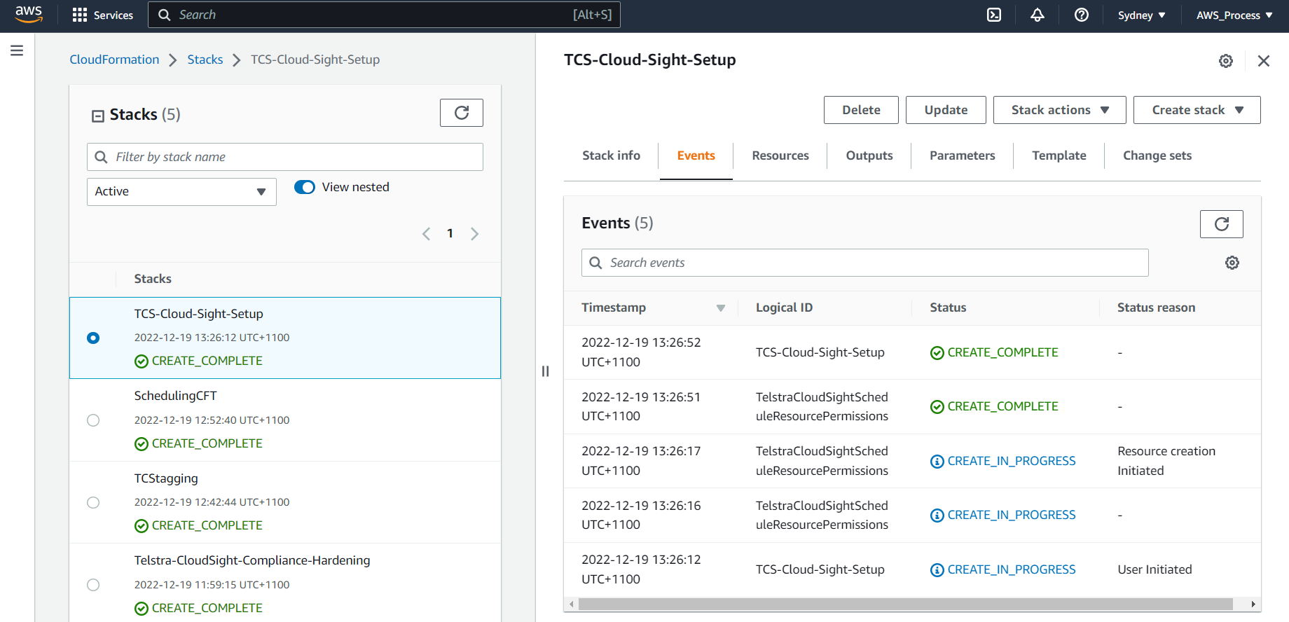Image resolution: width=1289 pixels, height=622 pixels.
Task: Open stack detail panel settings gear
Action: coord(1225,61)
